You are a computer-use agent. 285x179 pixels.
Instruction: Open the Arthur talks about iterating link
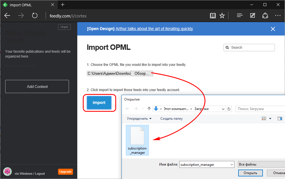pyautogui.click(x=154, y=29)
